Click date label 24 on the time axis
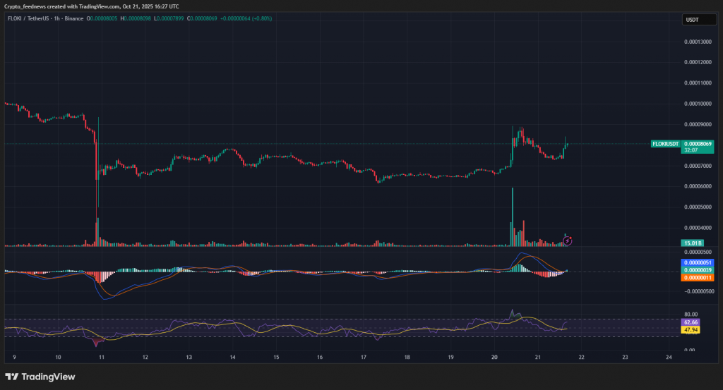This screenshot has height=390, width=723. tap(669, 358)
